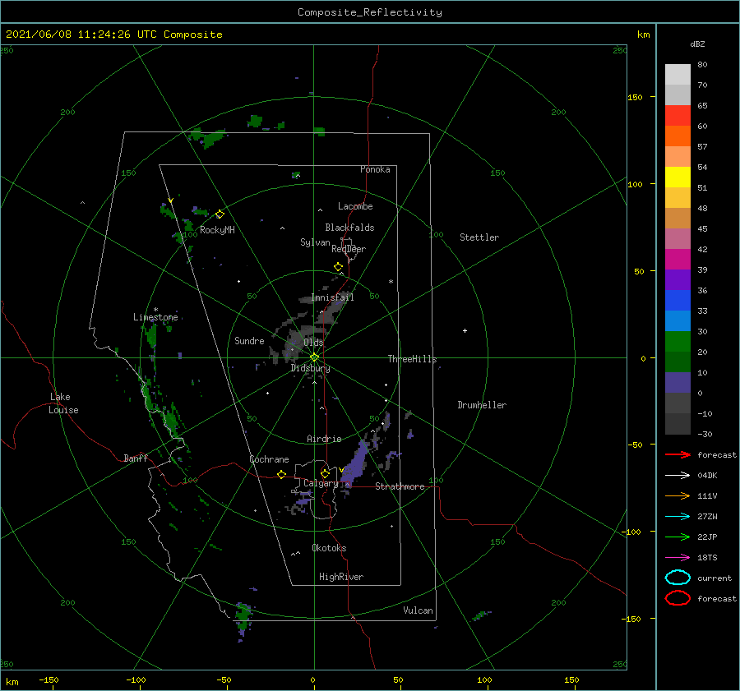Click the RockyMH label
The width and height of the screenshot is (740, 691).
pyautogui.click(x=218, y=230)
